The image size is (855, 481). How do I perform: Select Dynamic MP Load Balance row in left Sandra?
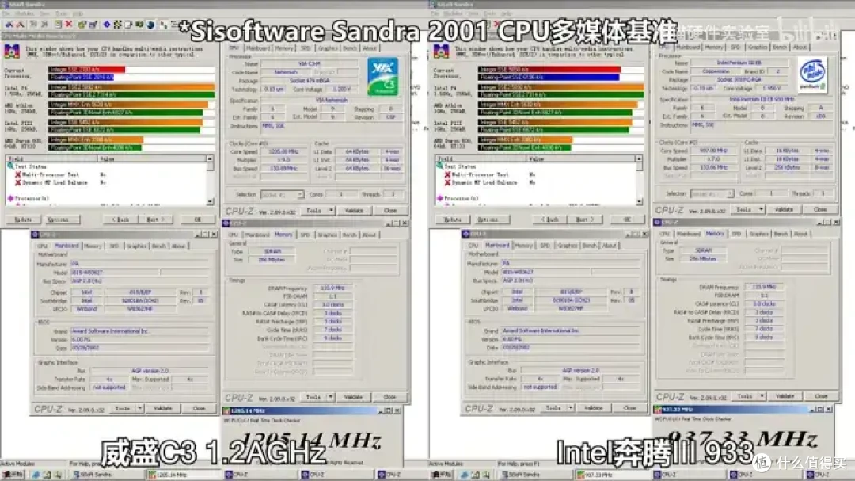pos(55,183)
